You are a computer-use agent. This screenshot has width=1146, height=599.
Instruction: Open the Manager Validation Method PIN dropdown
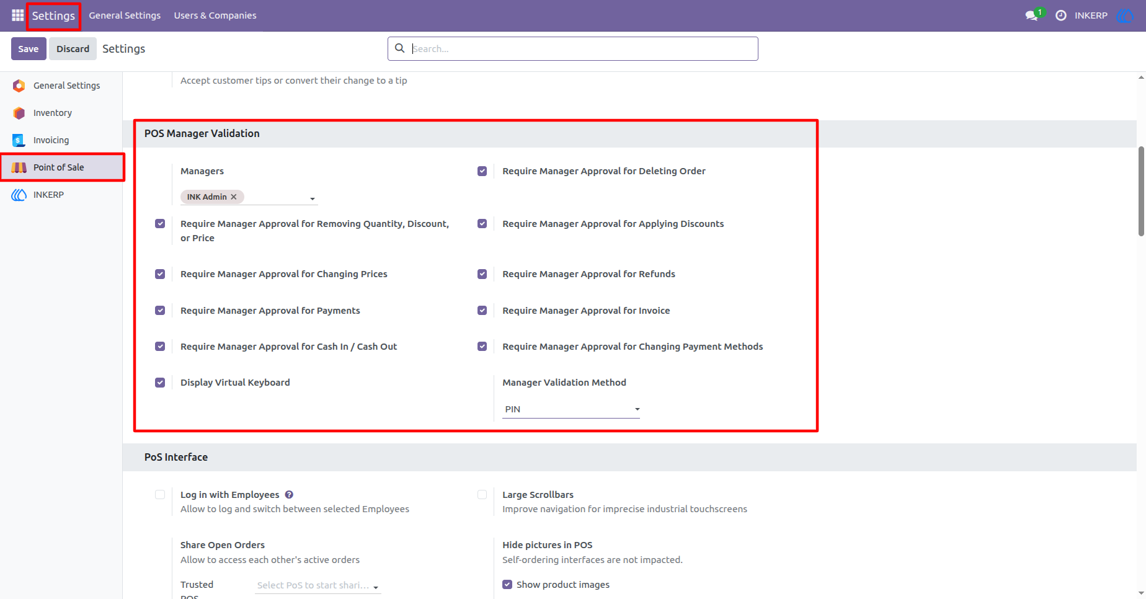(571, 409)
